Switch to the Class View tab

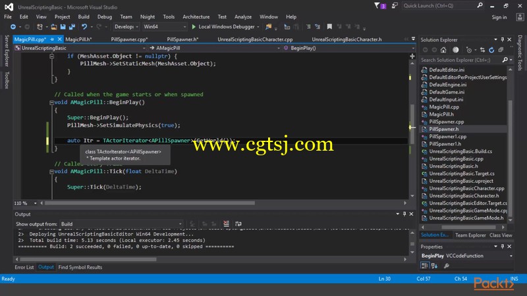[501, 235]
